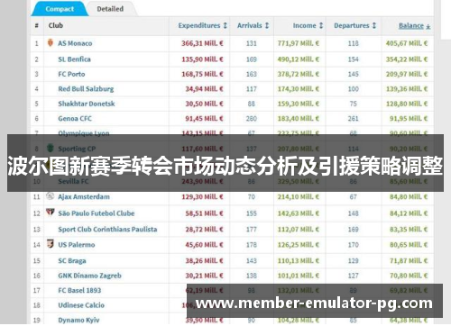
Task: Click the Ajax Amsterdam club crest
Action: 50,196
